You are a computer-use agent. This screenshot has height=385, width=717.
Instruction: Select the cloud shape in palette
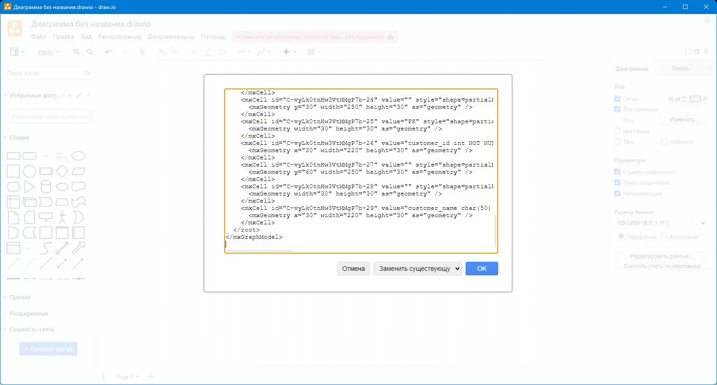(x=62, y=187)
